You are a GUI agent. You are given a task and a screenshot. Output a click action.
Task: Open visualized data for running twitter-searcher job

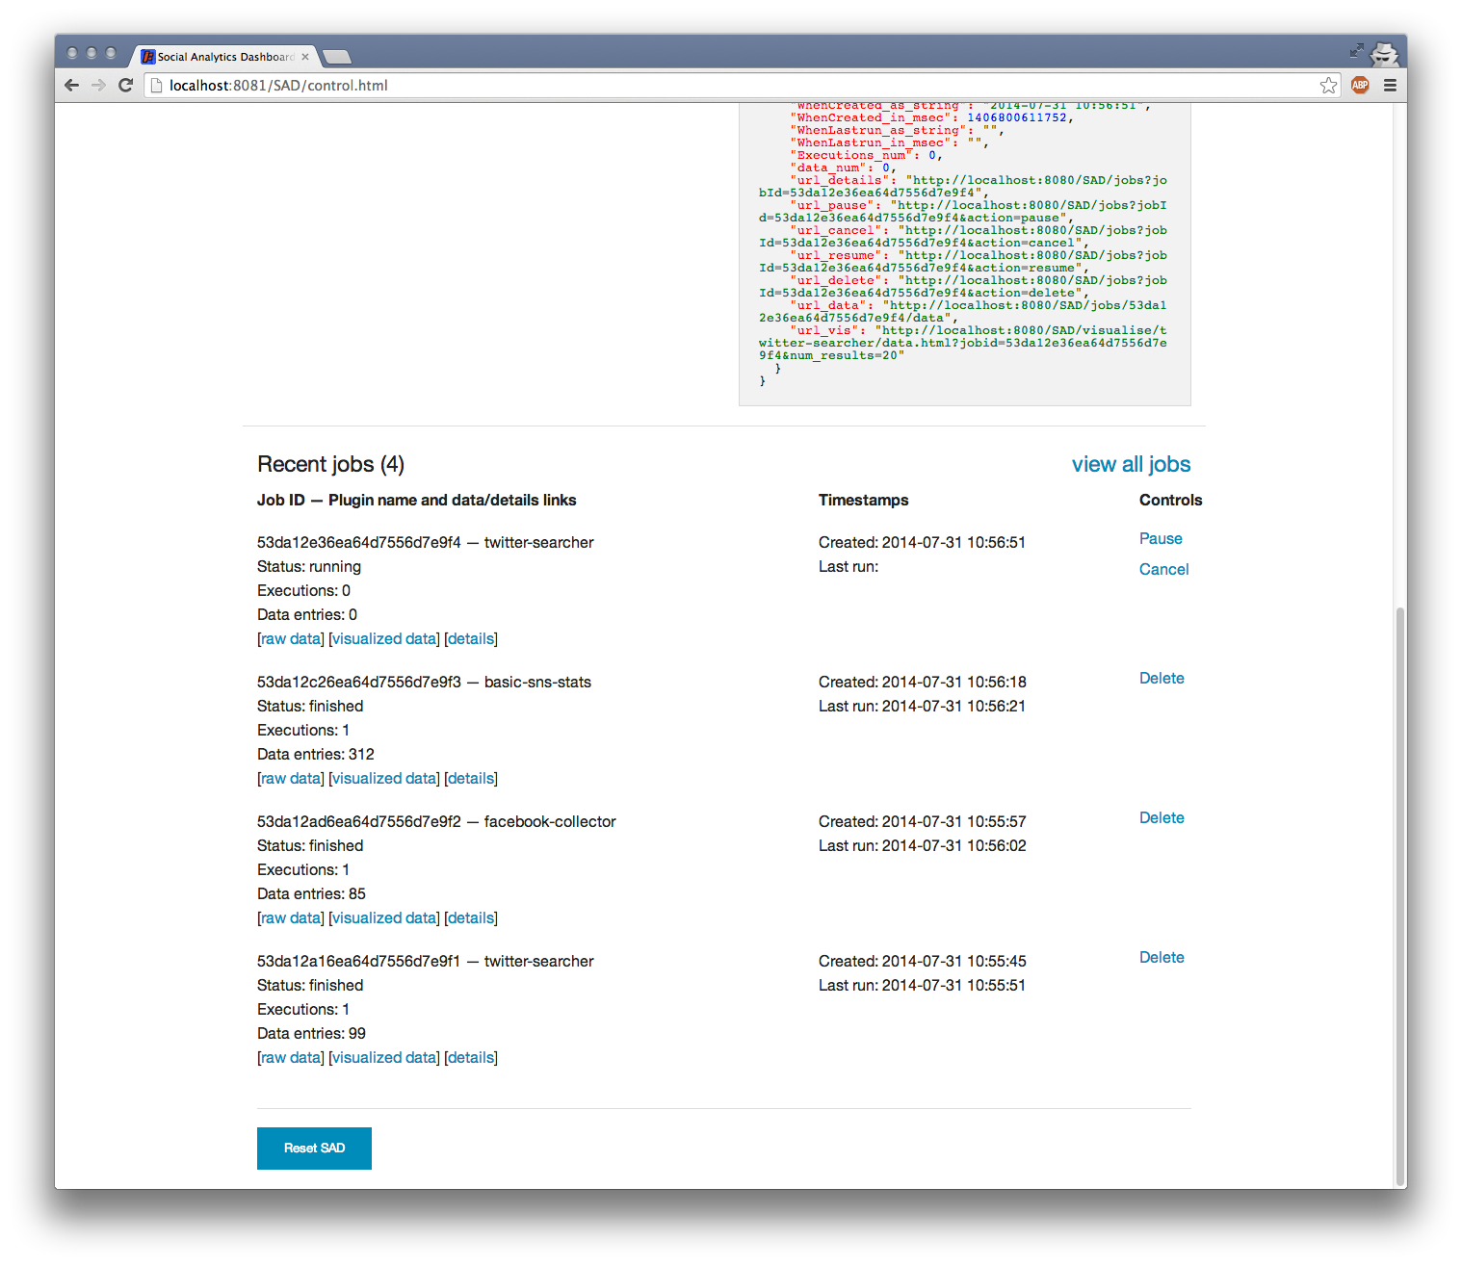[384, 638]
